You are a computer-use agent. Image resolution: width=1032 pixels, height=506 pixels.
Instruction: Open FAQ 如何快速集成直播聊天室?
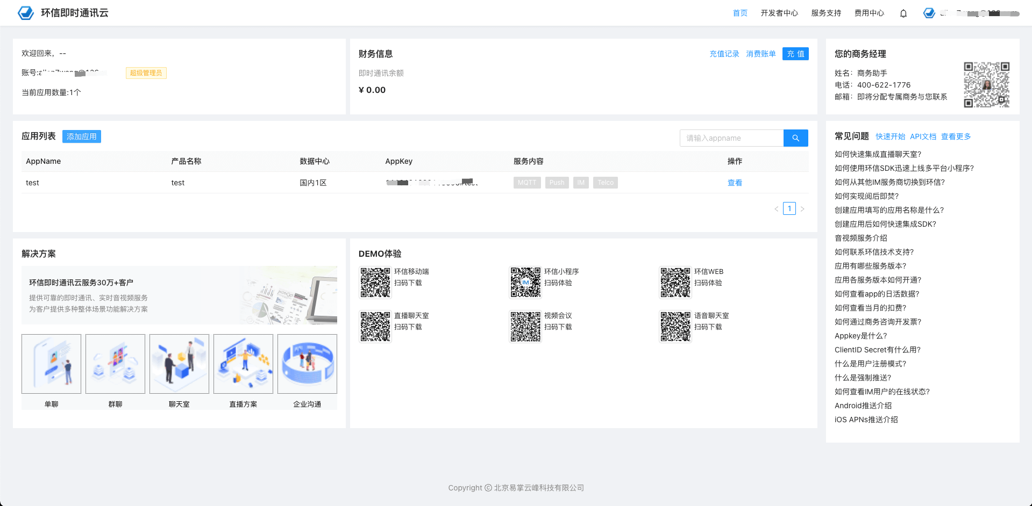click(x=878, y=154)
